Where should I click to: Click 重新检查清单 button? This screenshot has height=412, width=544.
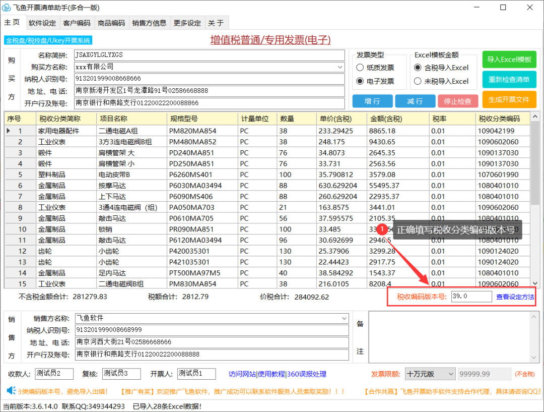pos(509,80)
